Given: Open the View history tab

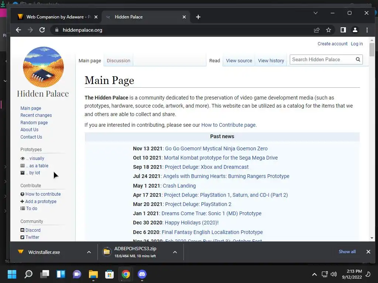Looking at the screenshot, I should coord(271,61).
